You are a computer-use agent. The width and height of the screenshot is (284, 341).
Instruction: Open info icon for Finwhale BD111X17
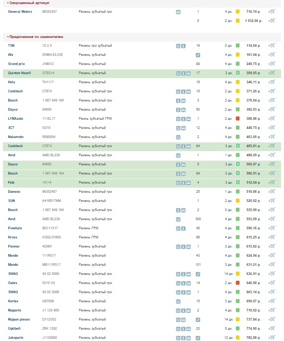pos(183,229)
